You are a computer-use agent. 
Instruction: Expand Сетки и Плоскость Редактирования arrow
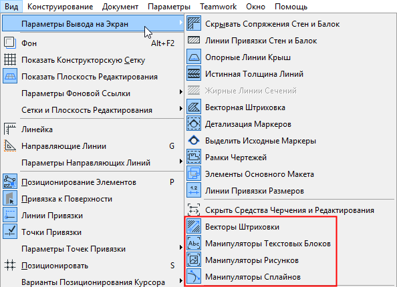(x=180, y=108)
